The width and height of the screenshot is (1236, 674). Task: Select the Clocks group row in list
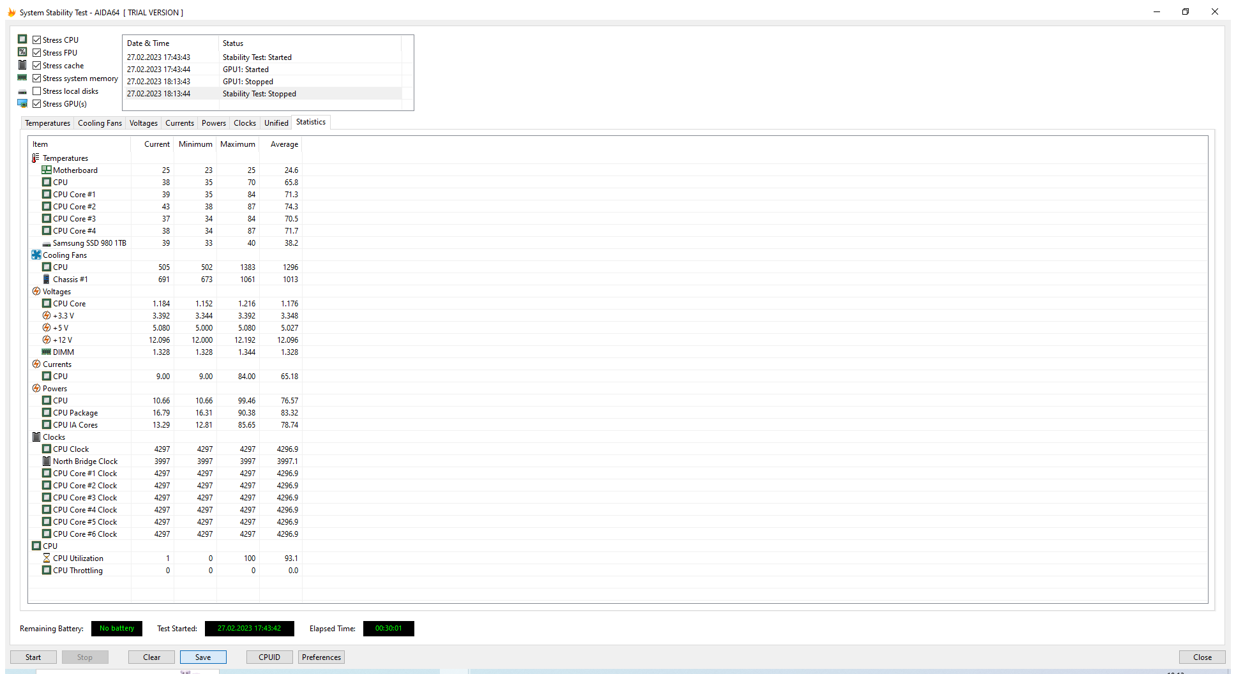(54, 437)
